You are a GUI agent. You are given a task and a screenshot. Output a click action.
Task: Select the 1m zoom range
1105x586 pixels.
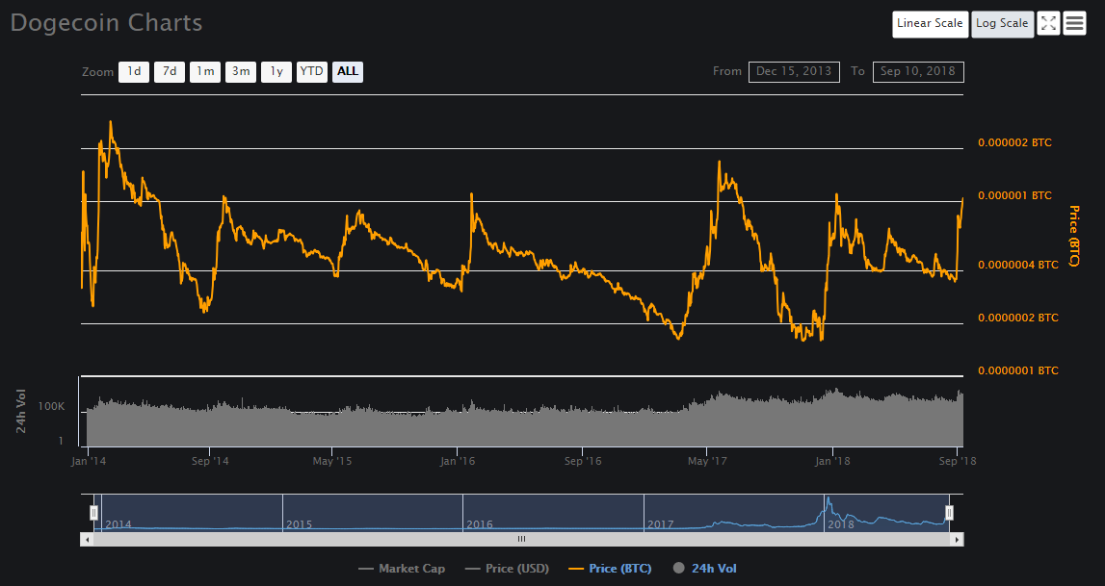click(x=205, y=72)
